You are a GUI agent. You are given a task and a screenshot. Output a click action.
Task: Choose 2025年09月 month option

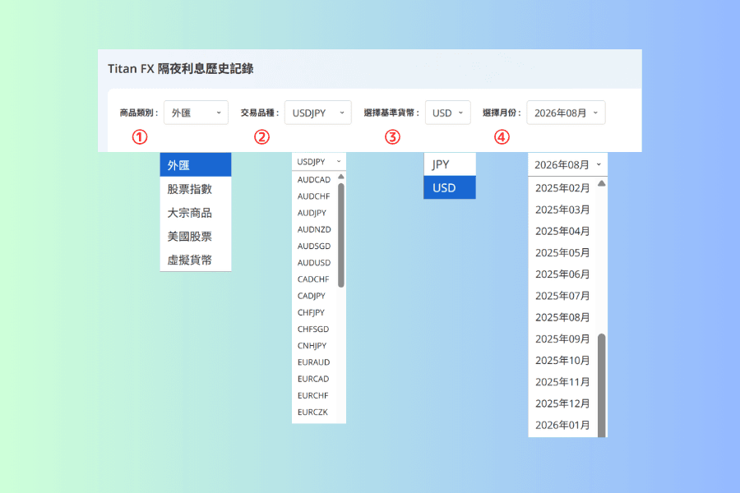562,339
